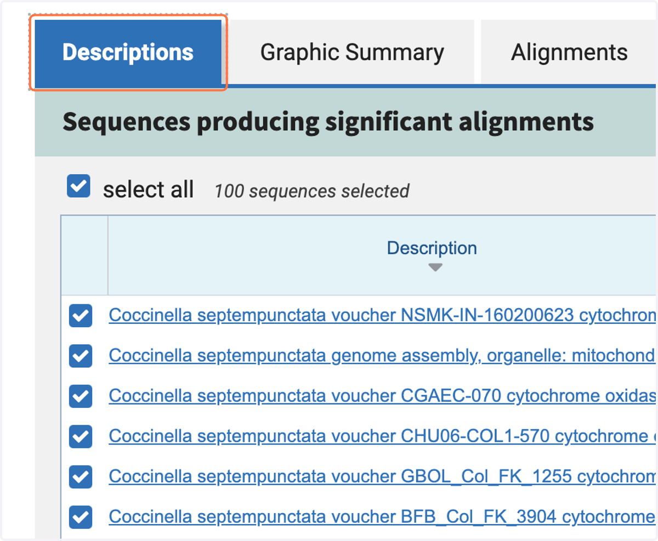Click the '100 sequences selected' text
The image size is (658, 541).
click(311, 191)
